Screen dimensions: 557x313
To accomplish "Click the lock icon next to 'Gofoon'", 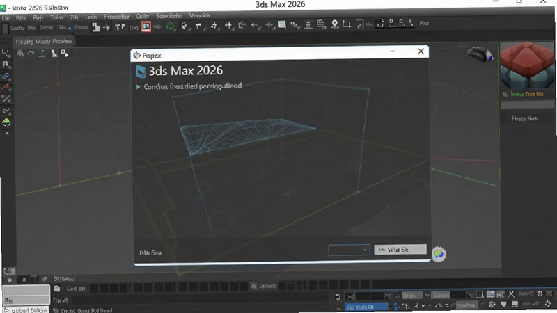I will [253, 286].
